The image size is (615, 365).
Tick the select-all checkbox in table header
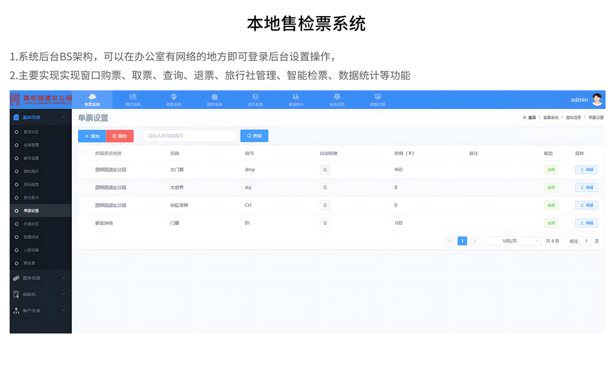point(83,153)
